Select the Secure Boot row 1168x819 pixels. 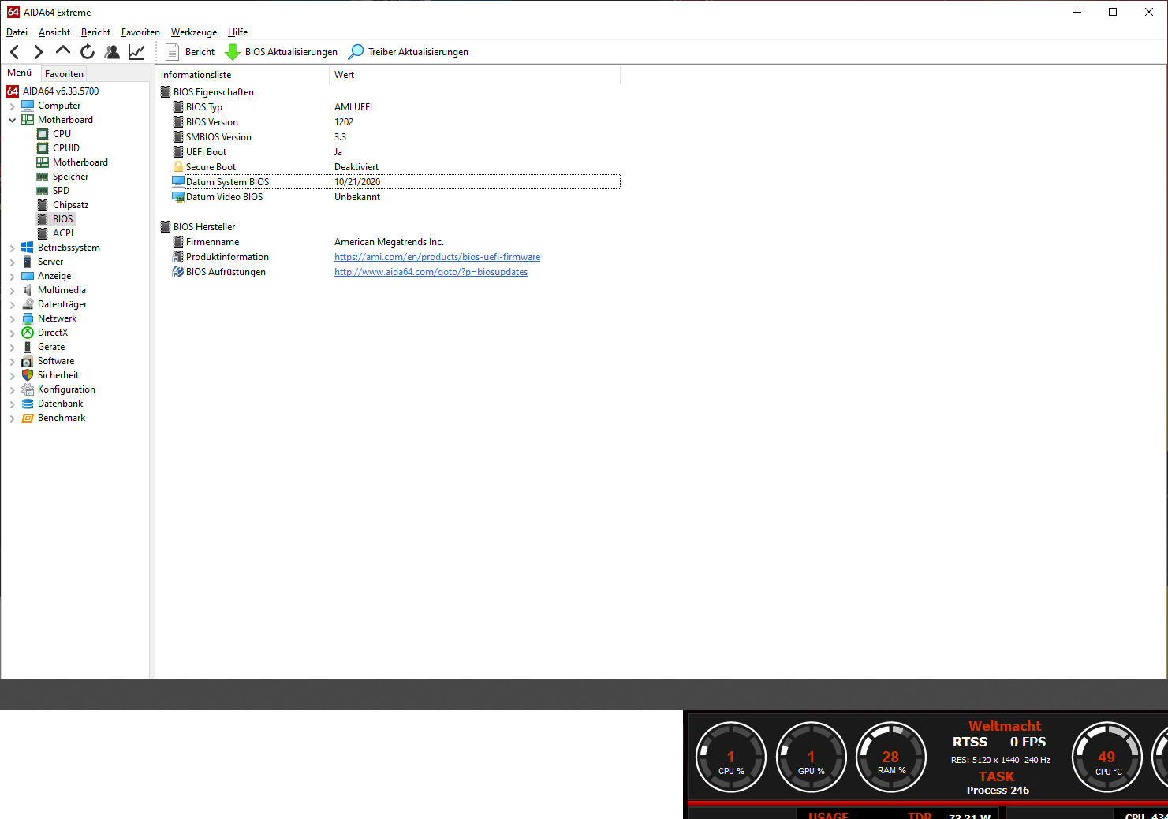point(396,167)
